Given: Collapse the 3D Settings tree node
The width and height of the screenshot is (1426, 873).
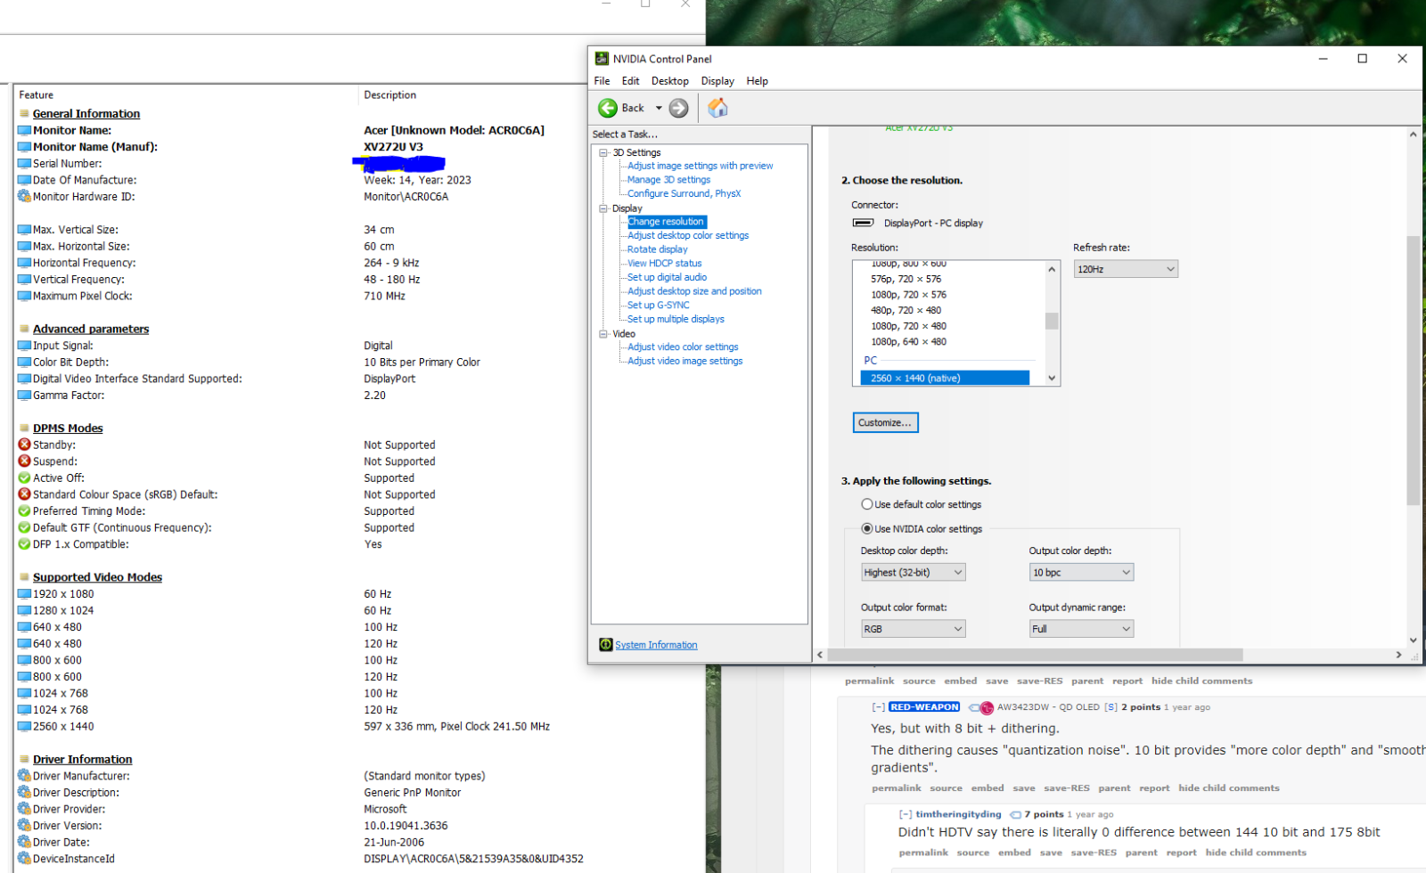Looking at the screenshot, I should (603, 152).
